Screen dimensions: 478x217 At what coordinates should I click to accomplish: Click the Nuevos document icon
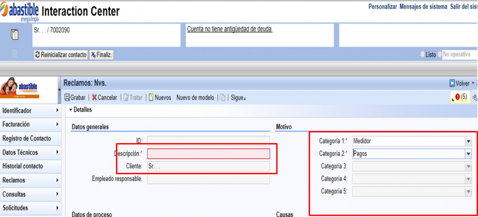point(151,98)
